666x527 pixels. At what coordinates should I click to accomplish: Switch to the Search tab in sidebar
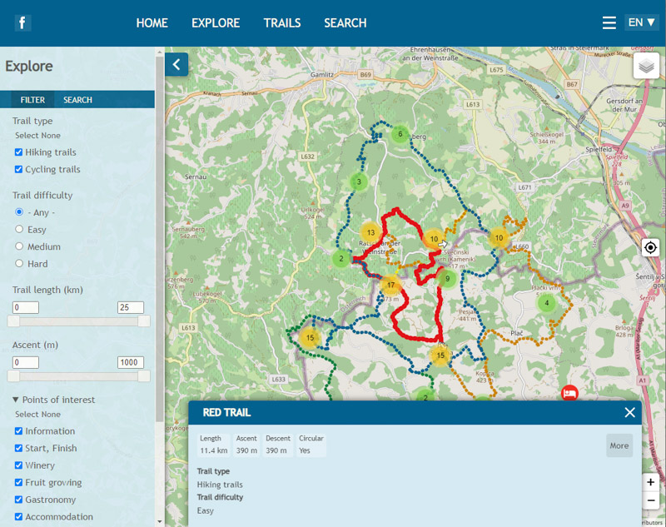point(77,100)
